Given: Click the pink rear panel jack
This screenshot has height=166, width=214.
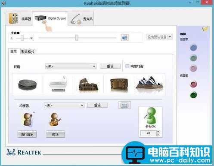Looking at the screenshot, I should (193, 68).
